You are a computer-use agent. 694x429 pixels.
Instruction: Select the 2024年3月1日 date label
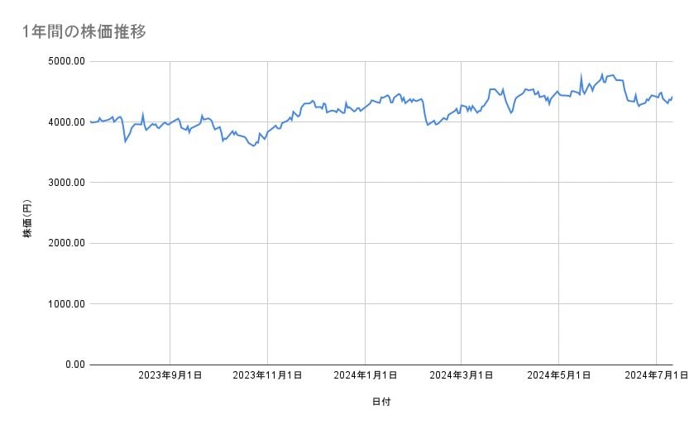(462, 375)
